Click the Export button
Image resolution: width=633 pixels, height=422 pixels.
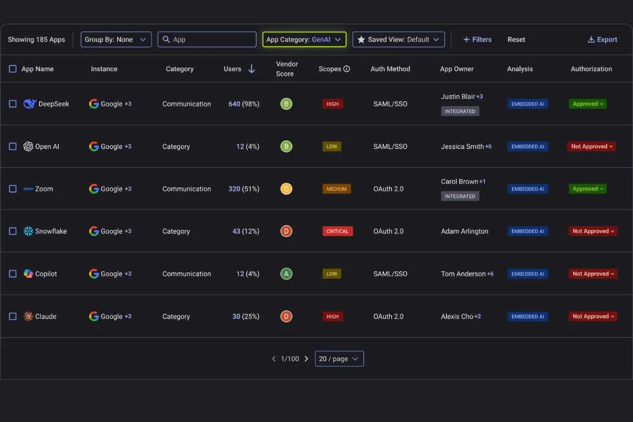[x=602, y=40]
